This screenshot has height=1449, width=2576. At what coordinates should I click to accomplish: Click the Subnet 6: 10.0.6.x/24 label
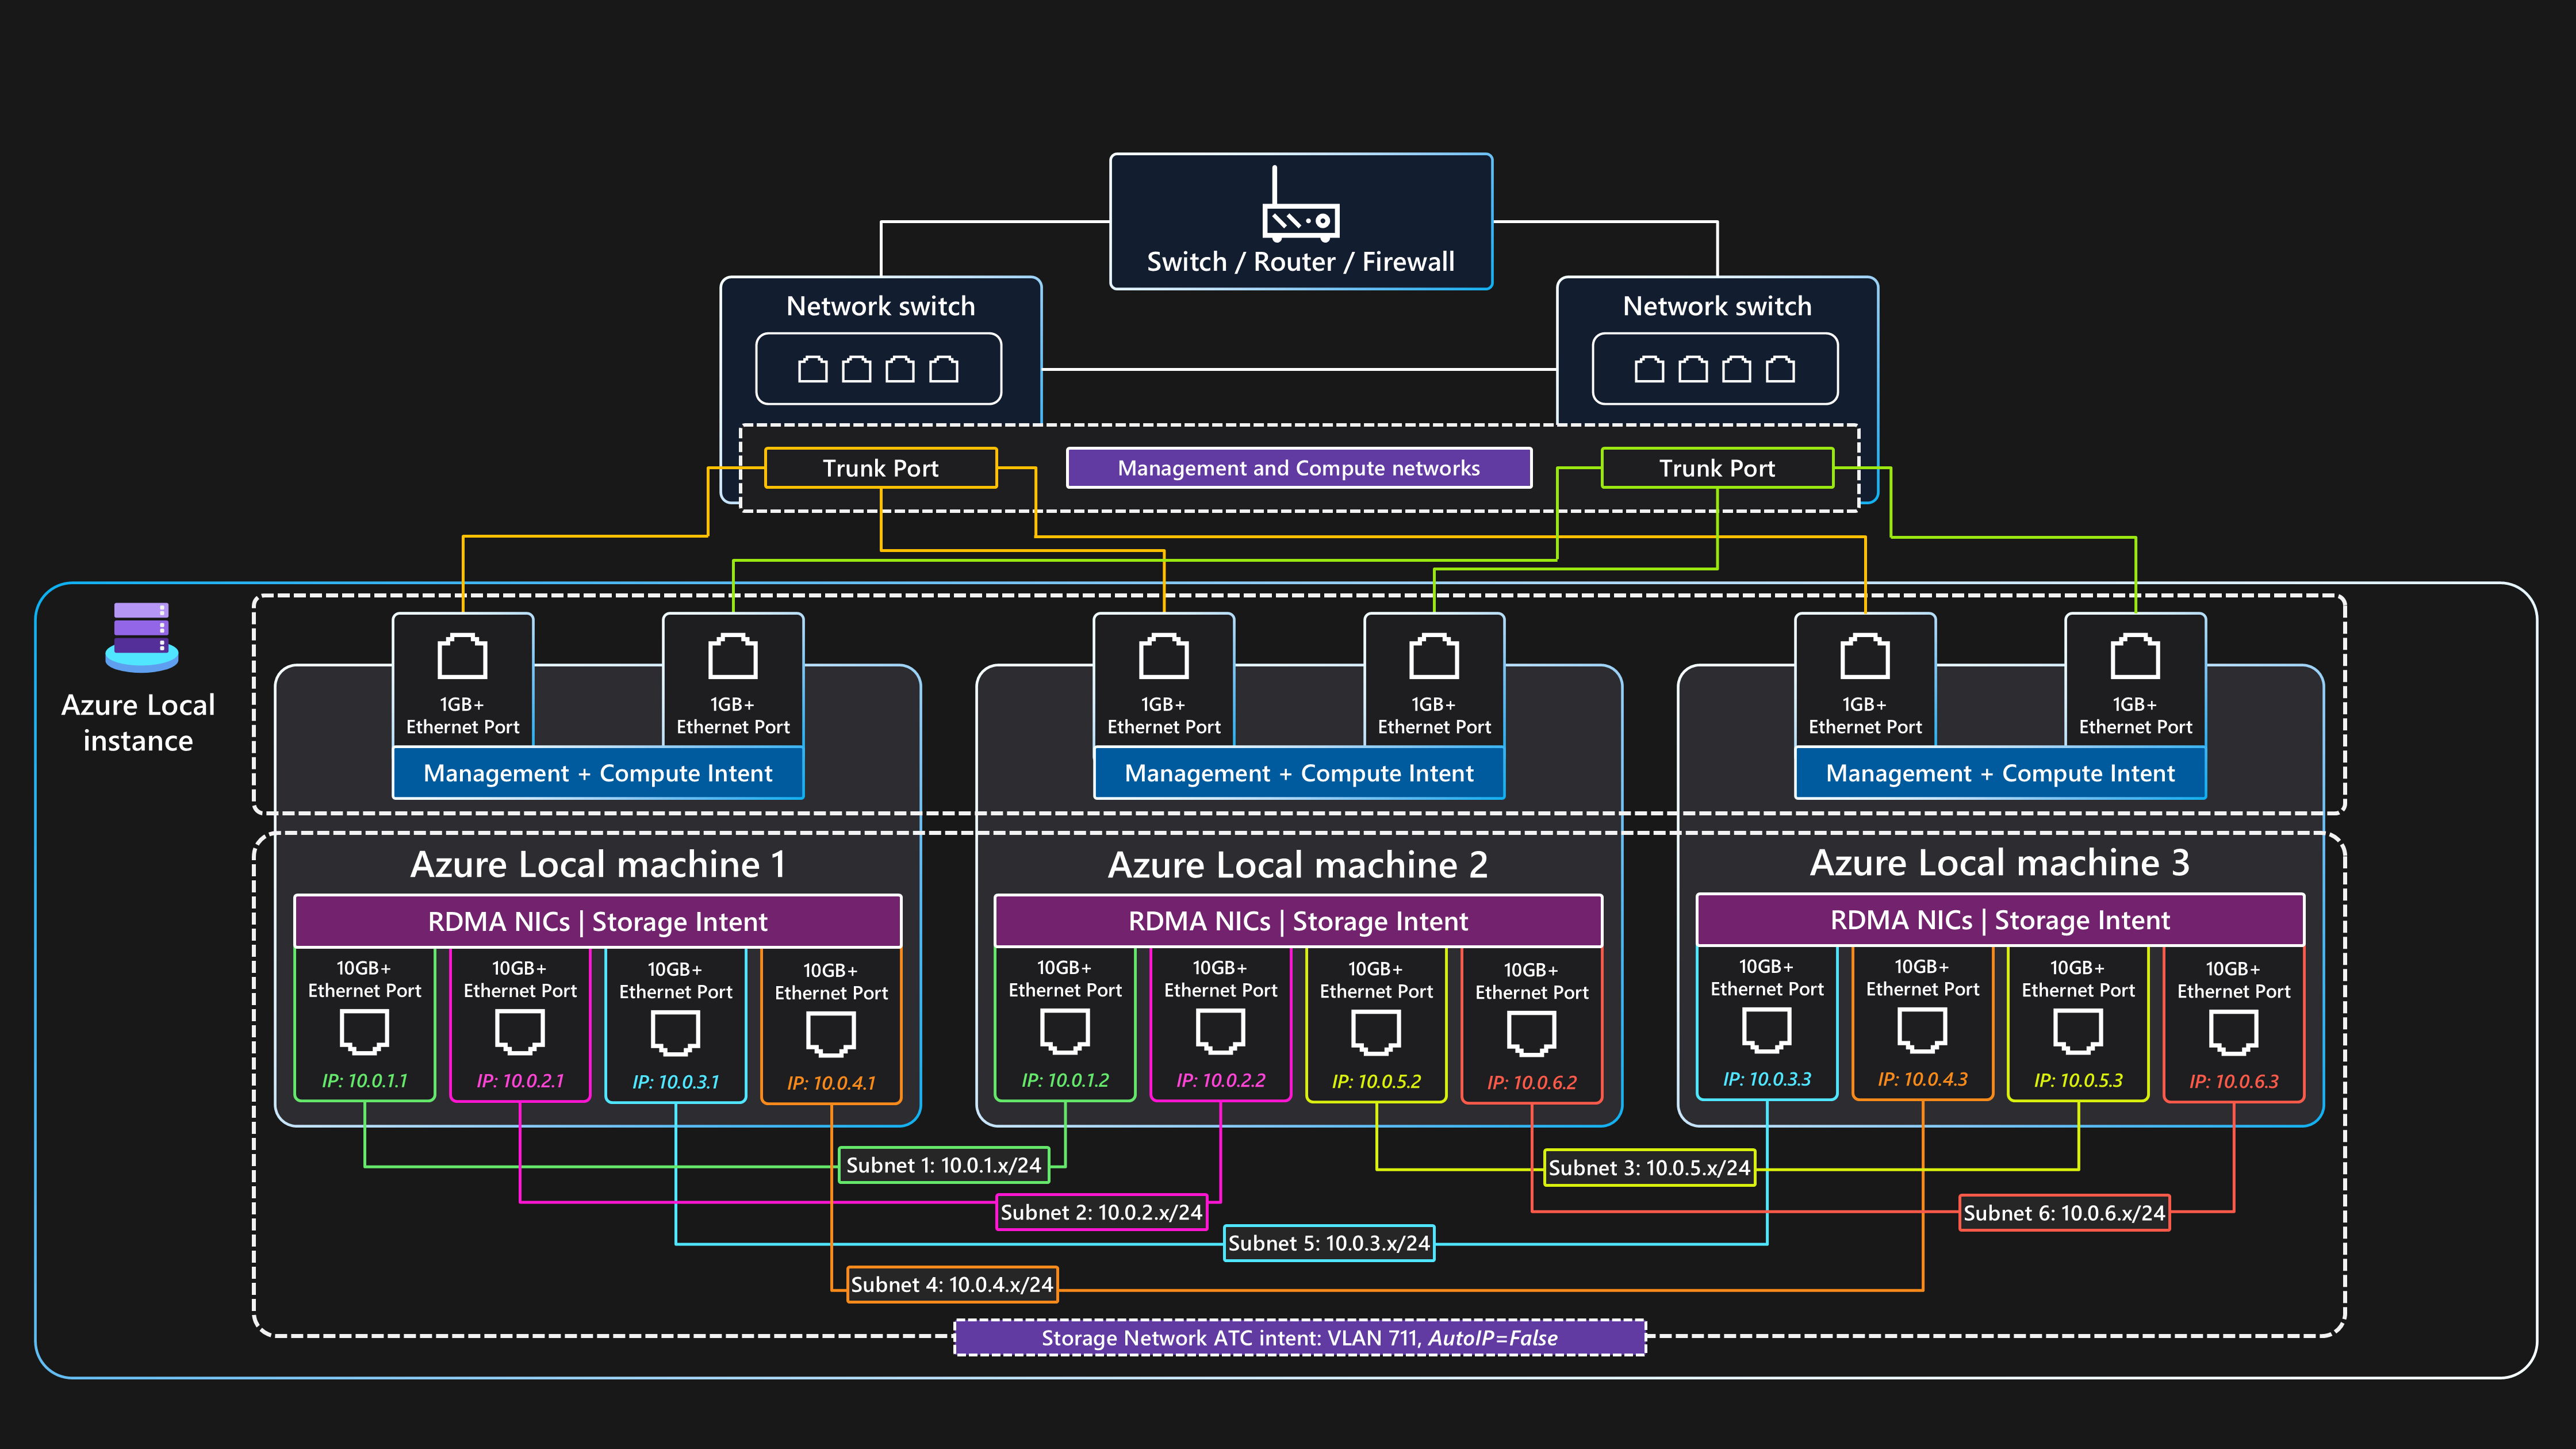(2064, 1213)
